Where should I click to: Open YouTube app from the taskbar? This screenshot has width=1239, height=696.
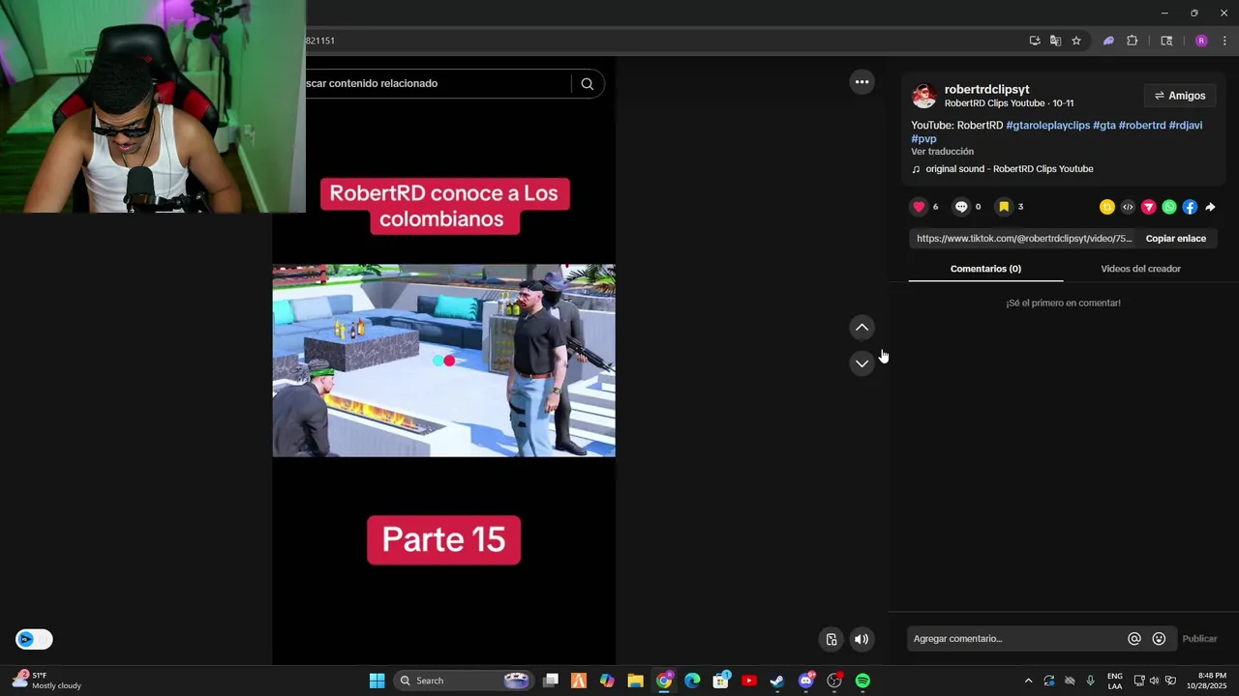(748, 681)
